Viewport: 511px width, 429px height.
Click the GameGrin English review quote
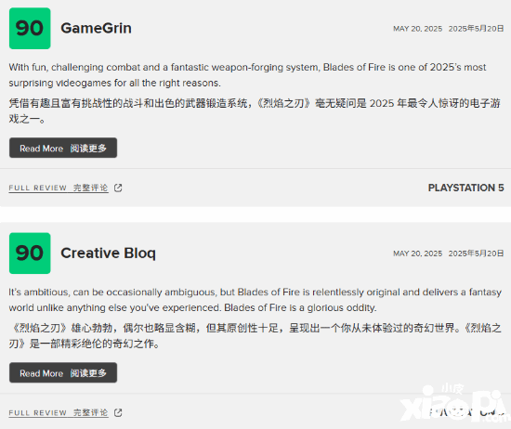pyautogui.click(x=247, y=75)
